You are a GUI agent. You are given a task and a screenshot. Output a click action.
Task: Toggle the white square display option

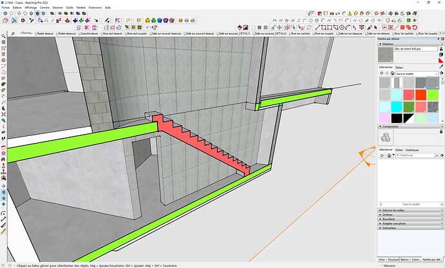pos(253,28)
